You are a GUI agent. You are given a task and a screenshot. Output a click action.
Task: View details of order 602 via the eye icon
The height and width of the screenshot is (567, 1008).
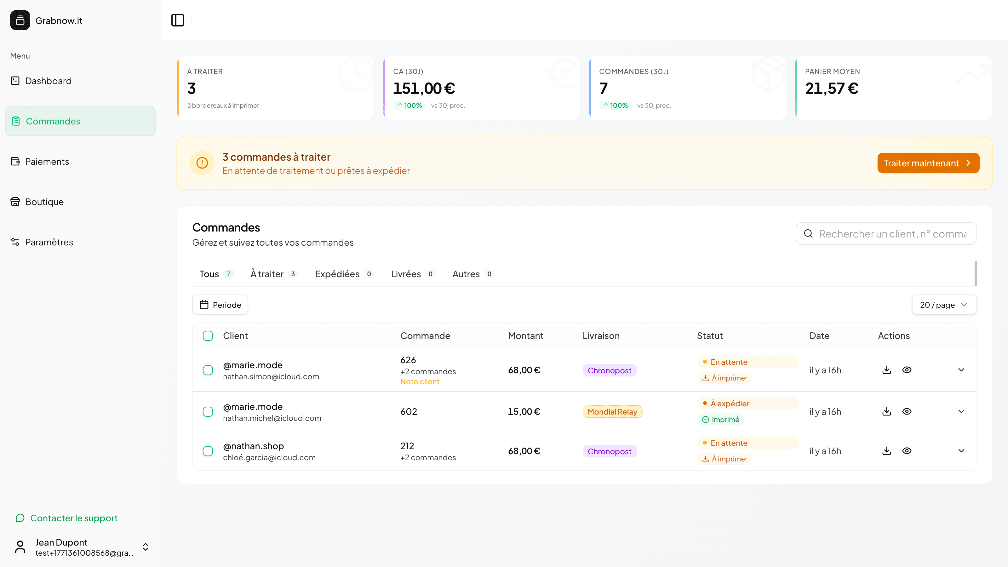(908, 411)
